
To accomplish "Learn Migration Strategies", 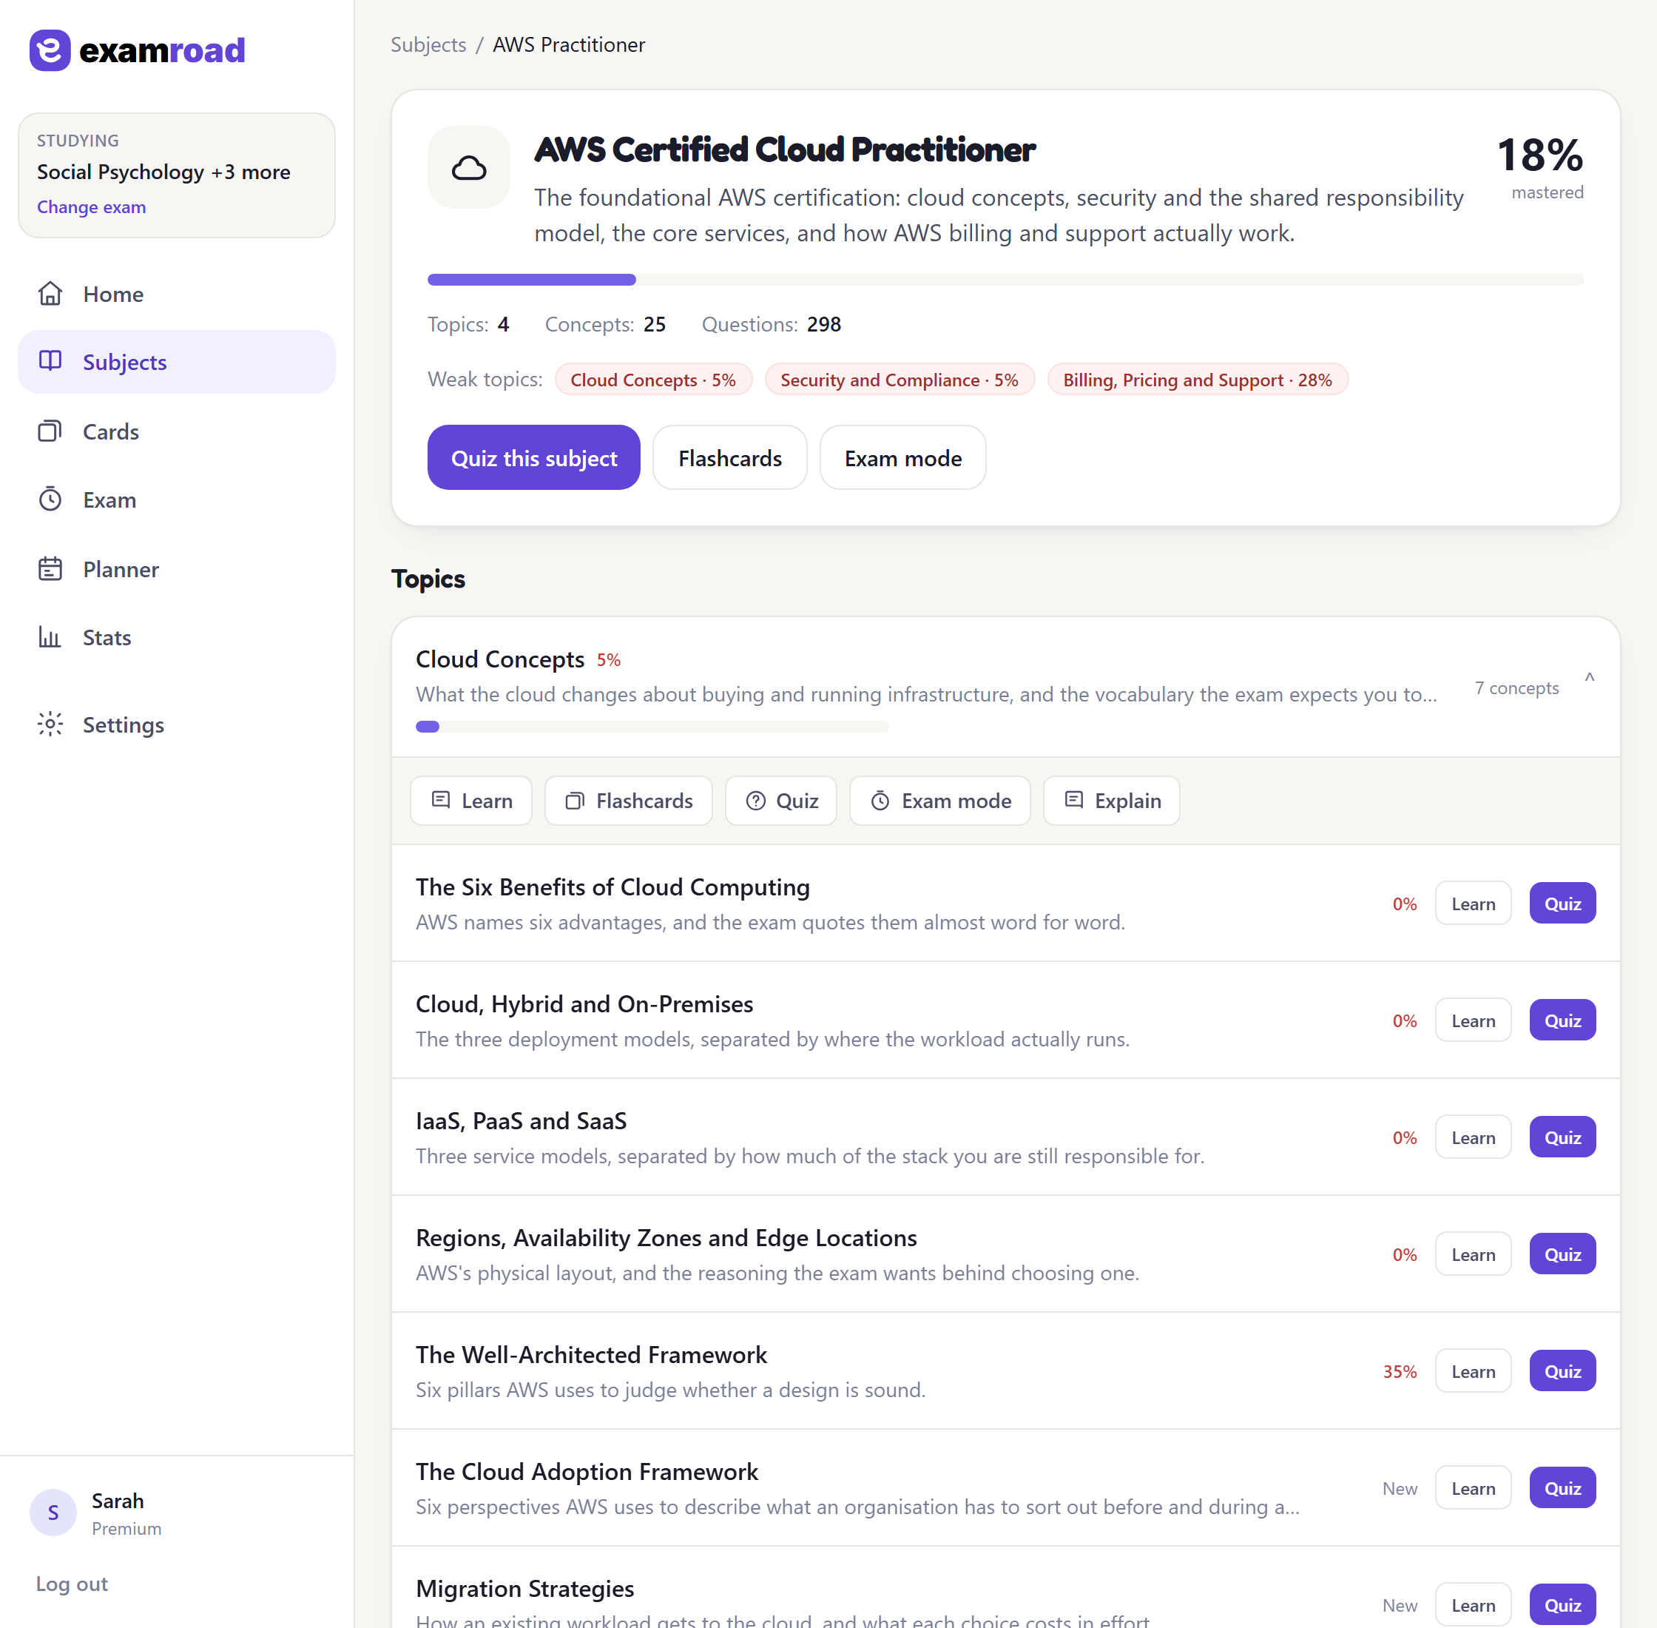I will click(1474, 1606).
